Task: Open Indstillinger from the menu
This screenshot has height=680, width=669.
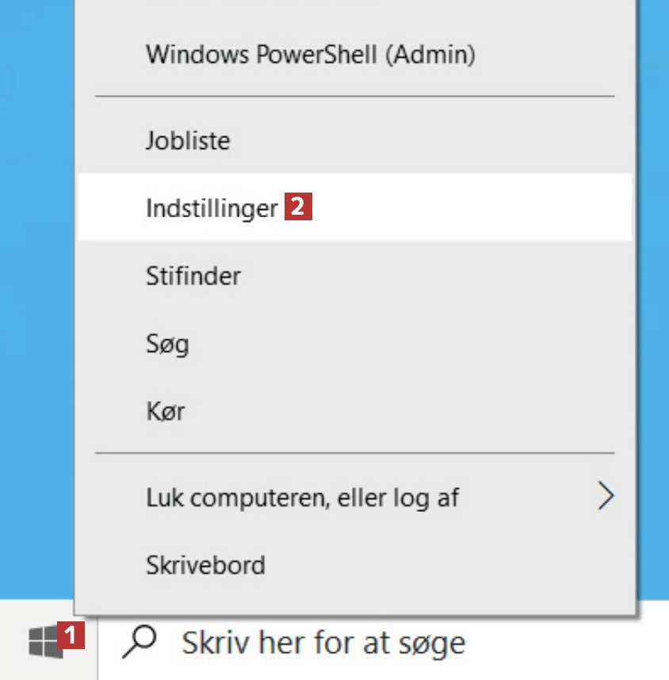Action: 212,208
